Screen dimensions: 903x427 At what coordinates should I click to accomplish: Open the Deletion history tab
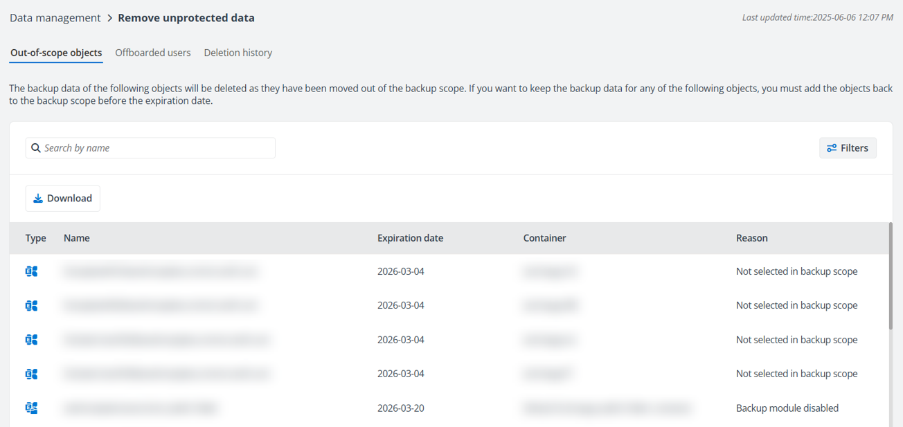(238, 53)
